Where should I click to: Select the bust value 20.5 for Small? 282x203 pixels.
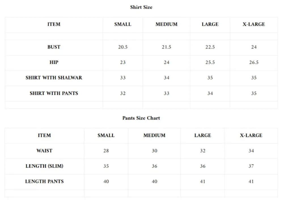click(x=123, y=47)
